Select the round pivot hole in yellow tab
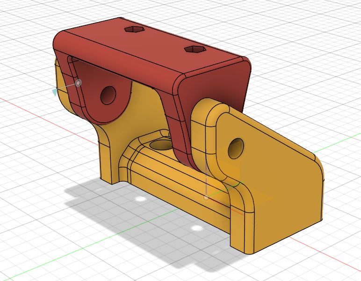The width and height of the screenshot is (361, 281). (236, 148)
